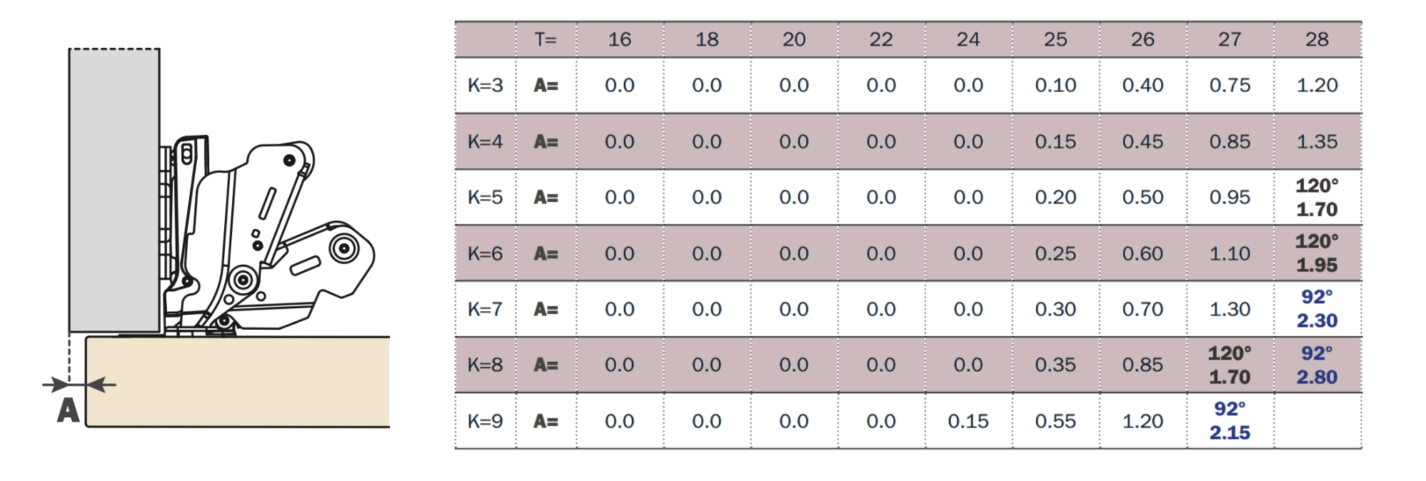Select the cell with value 0.95
This screenshot has width=1426, height=481.
[x=1230, y=197]
